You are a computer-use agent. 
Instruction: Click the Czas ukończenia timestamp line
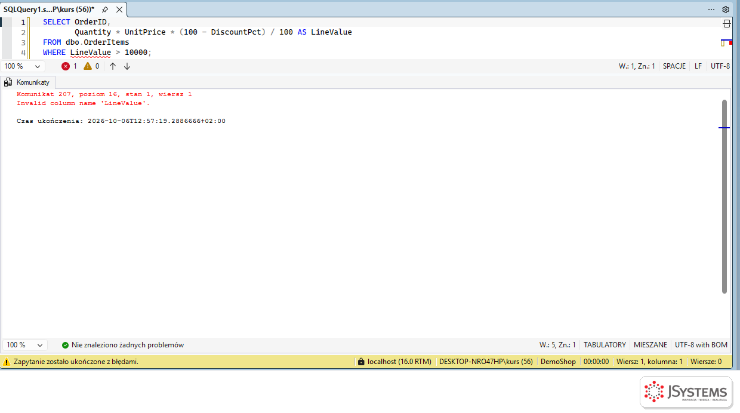pos(121,121)
